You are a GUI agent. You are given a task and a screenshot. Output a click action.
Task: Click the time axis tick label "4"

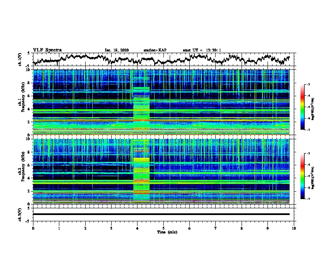[x=137, y=228]
